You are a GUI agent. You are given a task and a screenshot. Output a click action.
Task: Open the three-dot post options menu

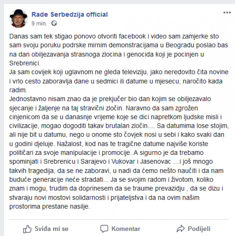pos(227,13)
